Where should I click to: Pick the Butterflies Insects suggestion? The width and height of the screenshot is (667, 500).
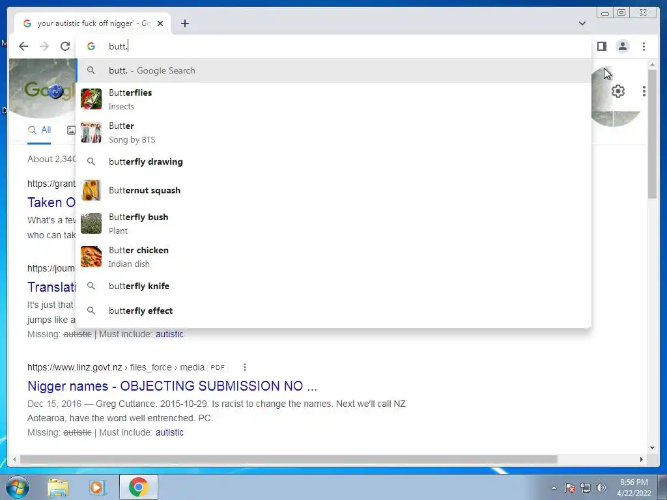tap(333, 99)
